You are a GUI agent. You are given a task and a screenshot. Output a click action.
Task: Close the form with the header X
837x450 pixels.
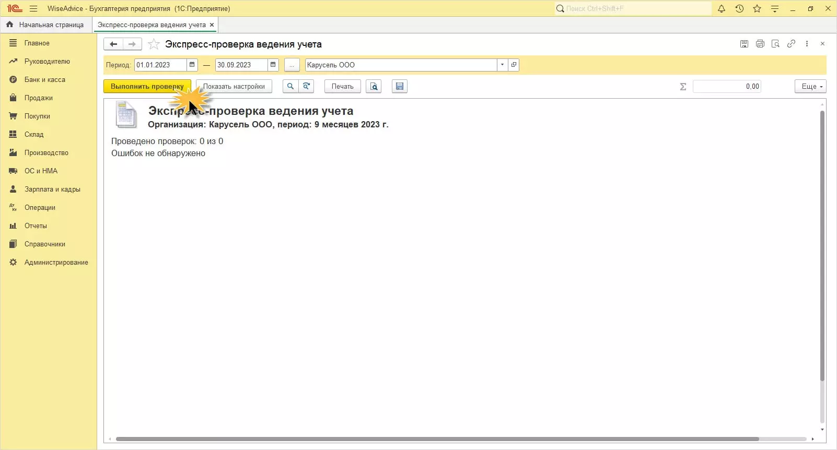(822, 44)
